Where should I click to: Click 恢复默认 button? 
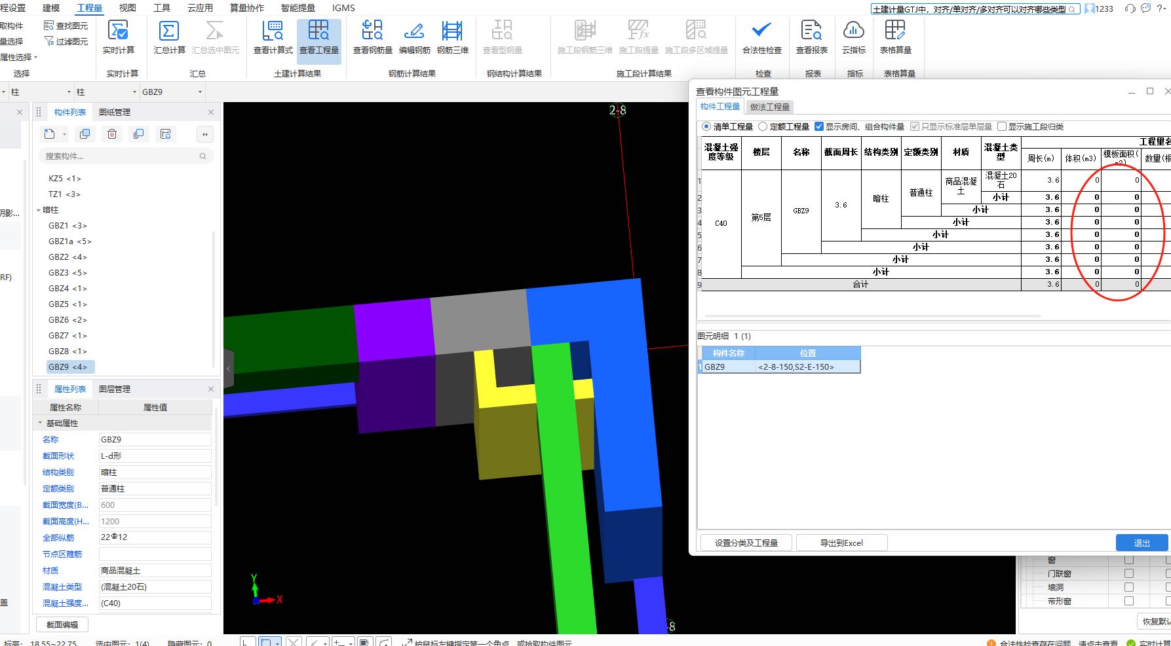click(1155, 621)
